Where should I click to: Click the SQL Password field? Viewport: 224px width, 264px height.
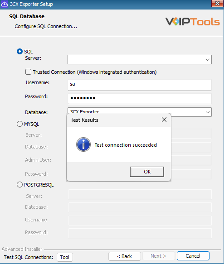coord(140,99)
